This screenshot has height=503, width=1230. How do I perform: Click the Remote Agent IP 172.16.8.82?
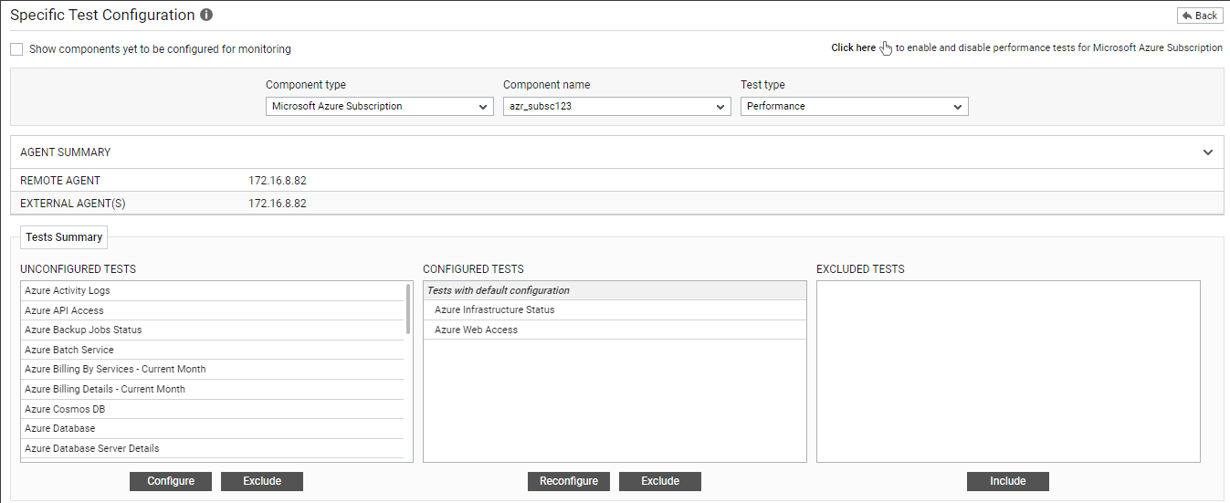click(278, 181)
